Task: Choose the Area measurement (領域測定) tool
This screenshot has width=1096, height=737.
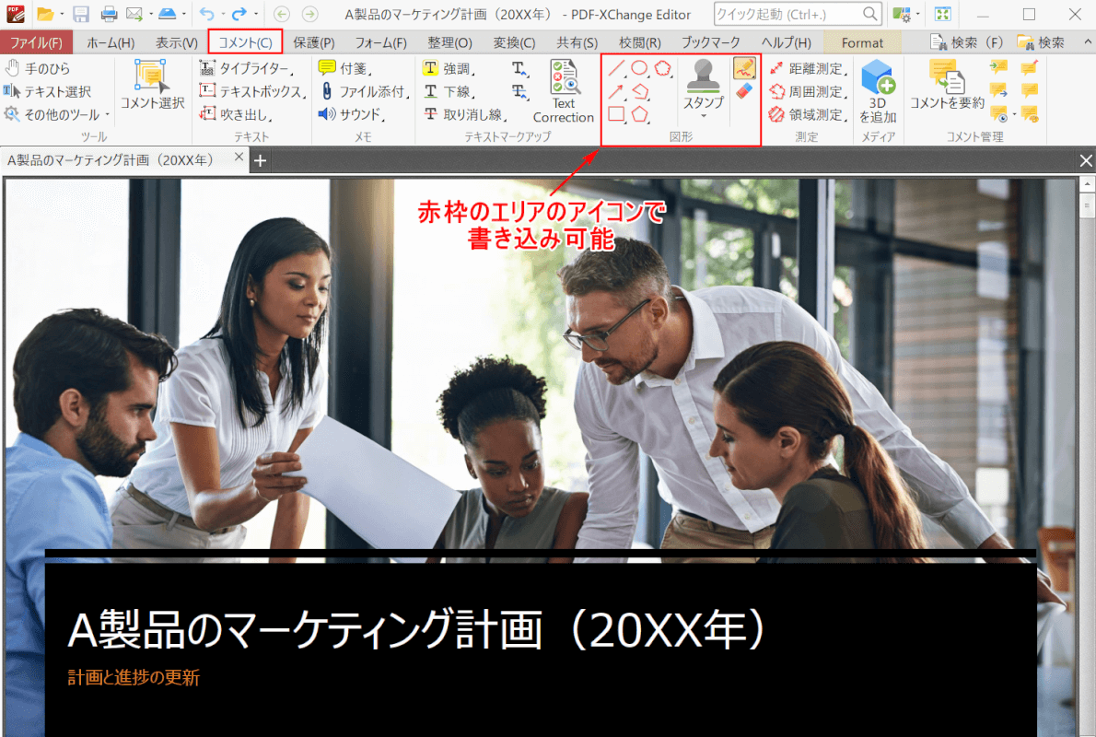Action: click(x=808, y=114)
